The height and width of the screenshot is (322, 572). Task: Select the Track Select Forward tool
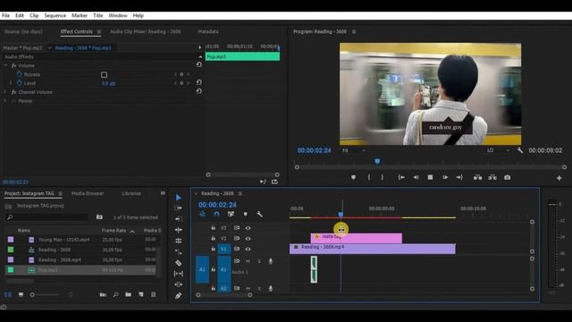point(178,208)
